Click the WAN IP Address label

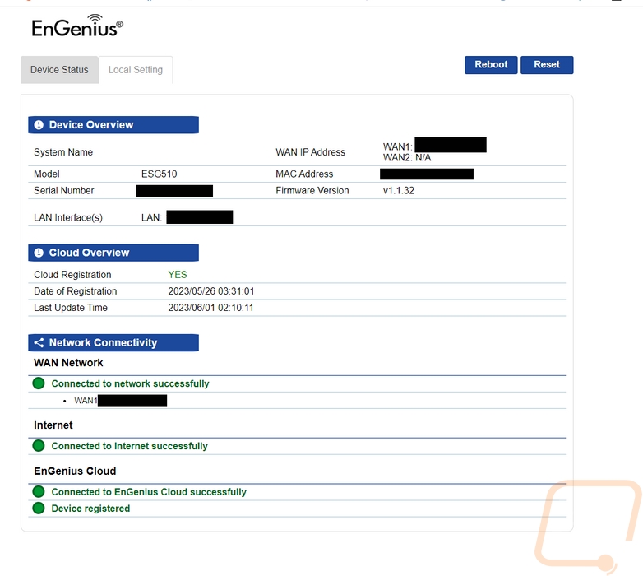pyautogui.click(x=311, y=152)
